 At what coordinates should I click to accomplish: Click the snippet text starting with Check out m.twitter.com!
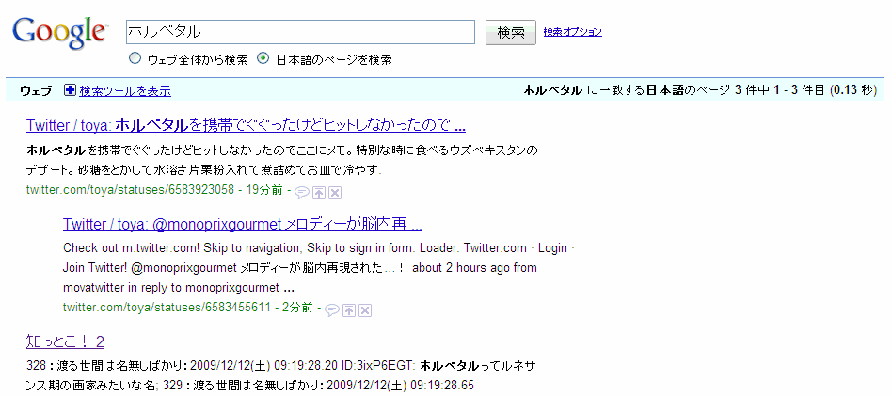(319, 248)
